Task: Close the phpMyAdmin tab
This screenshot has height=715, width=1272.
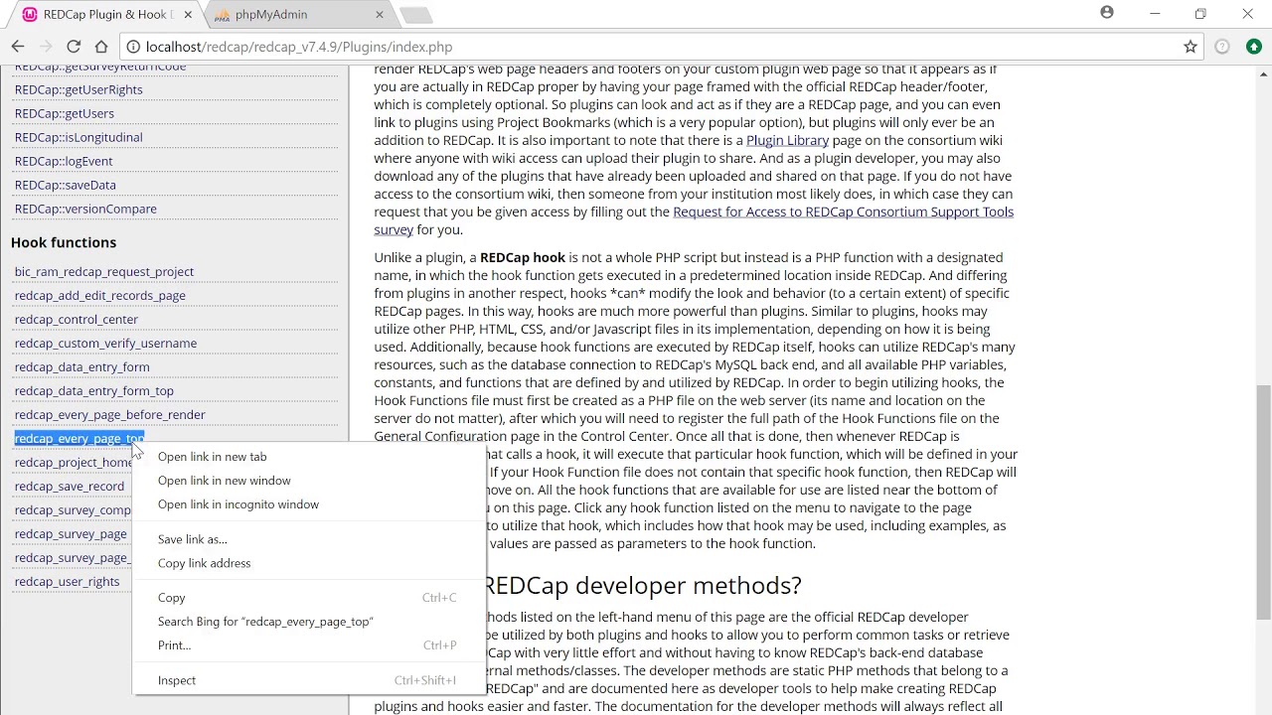Action: point(380,15)
